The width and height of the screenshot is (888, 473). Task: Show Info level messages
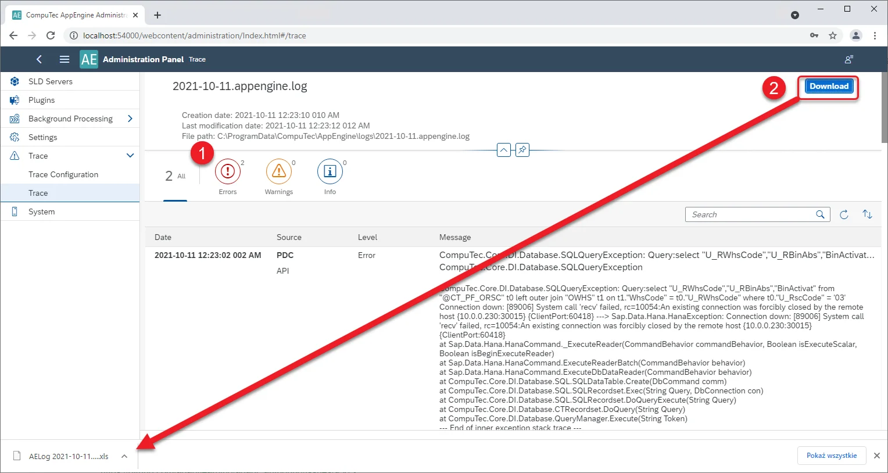(330, 171)
